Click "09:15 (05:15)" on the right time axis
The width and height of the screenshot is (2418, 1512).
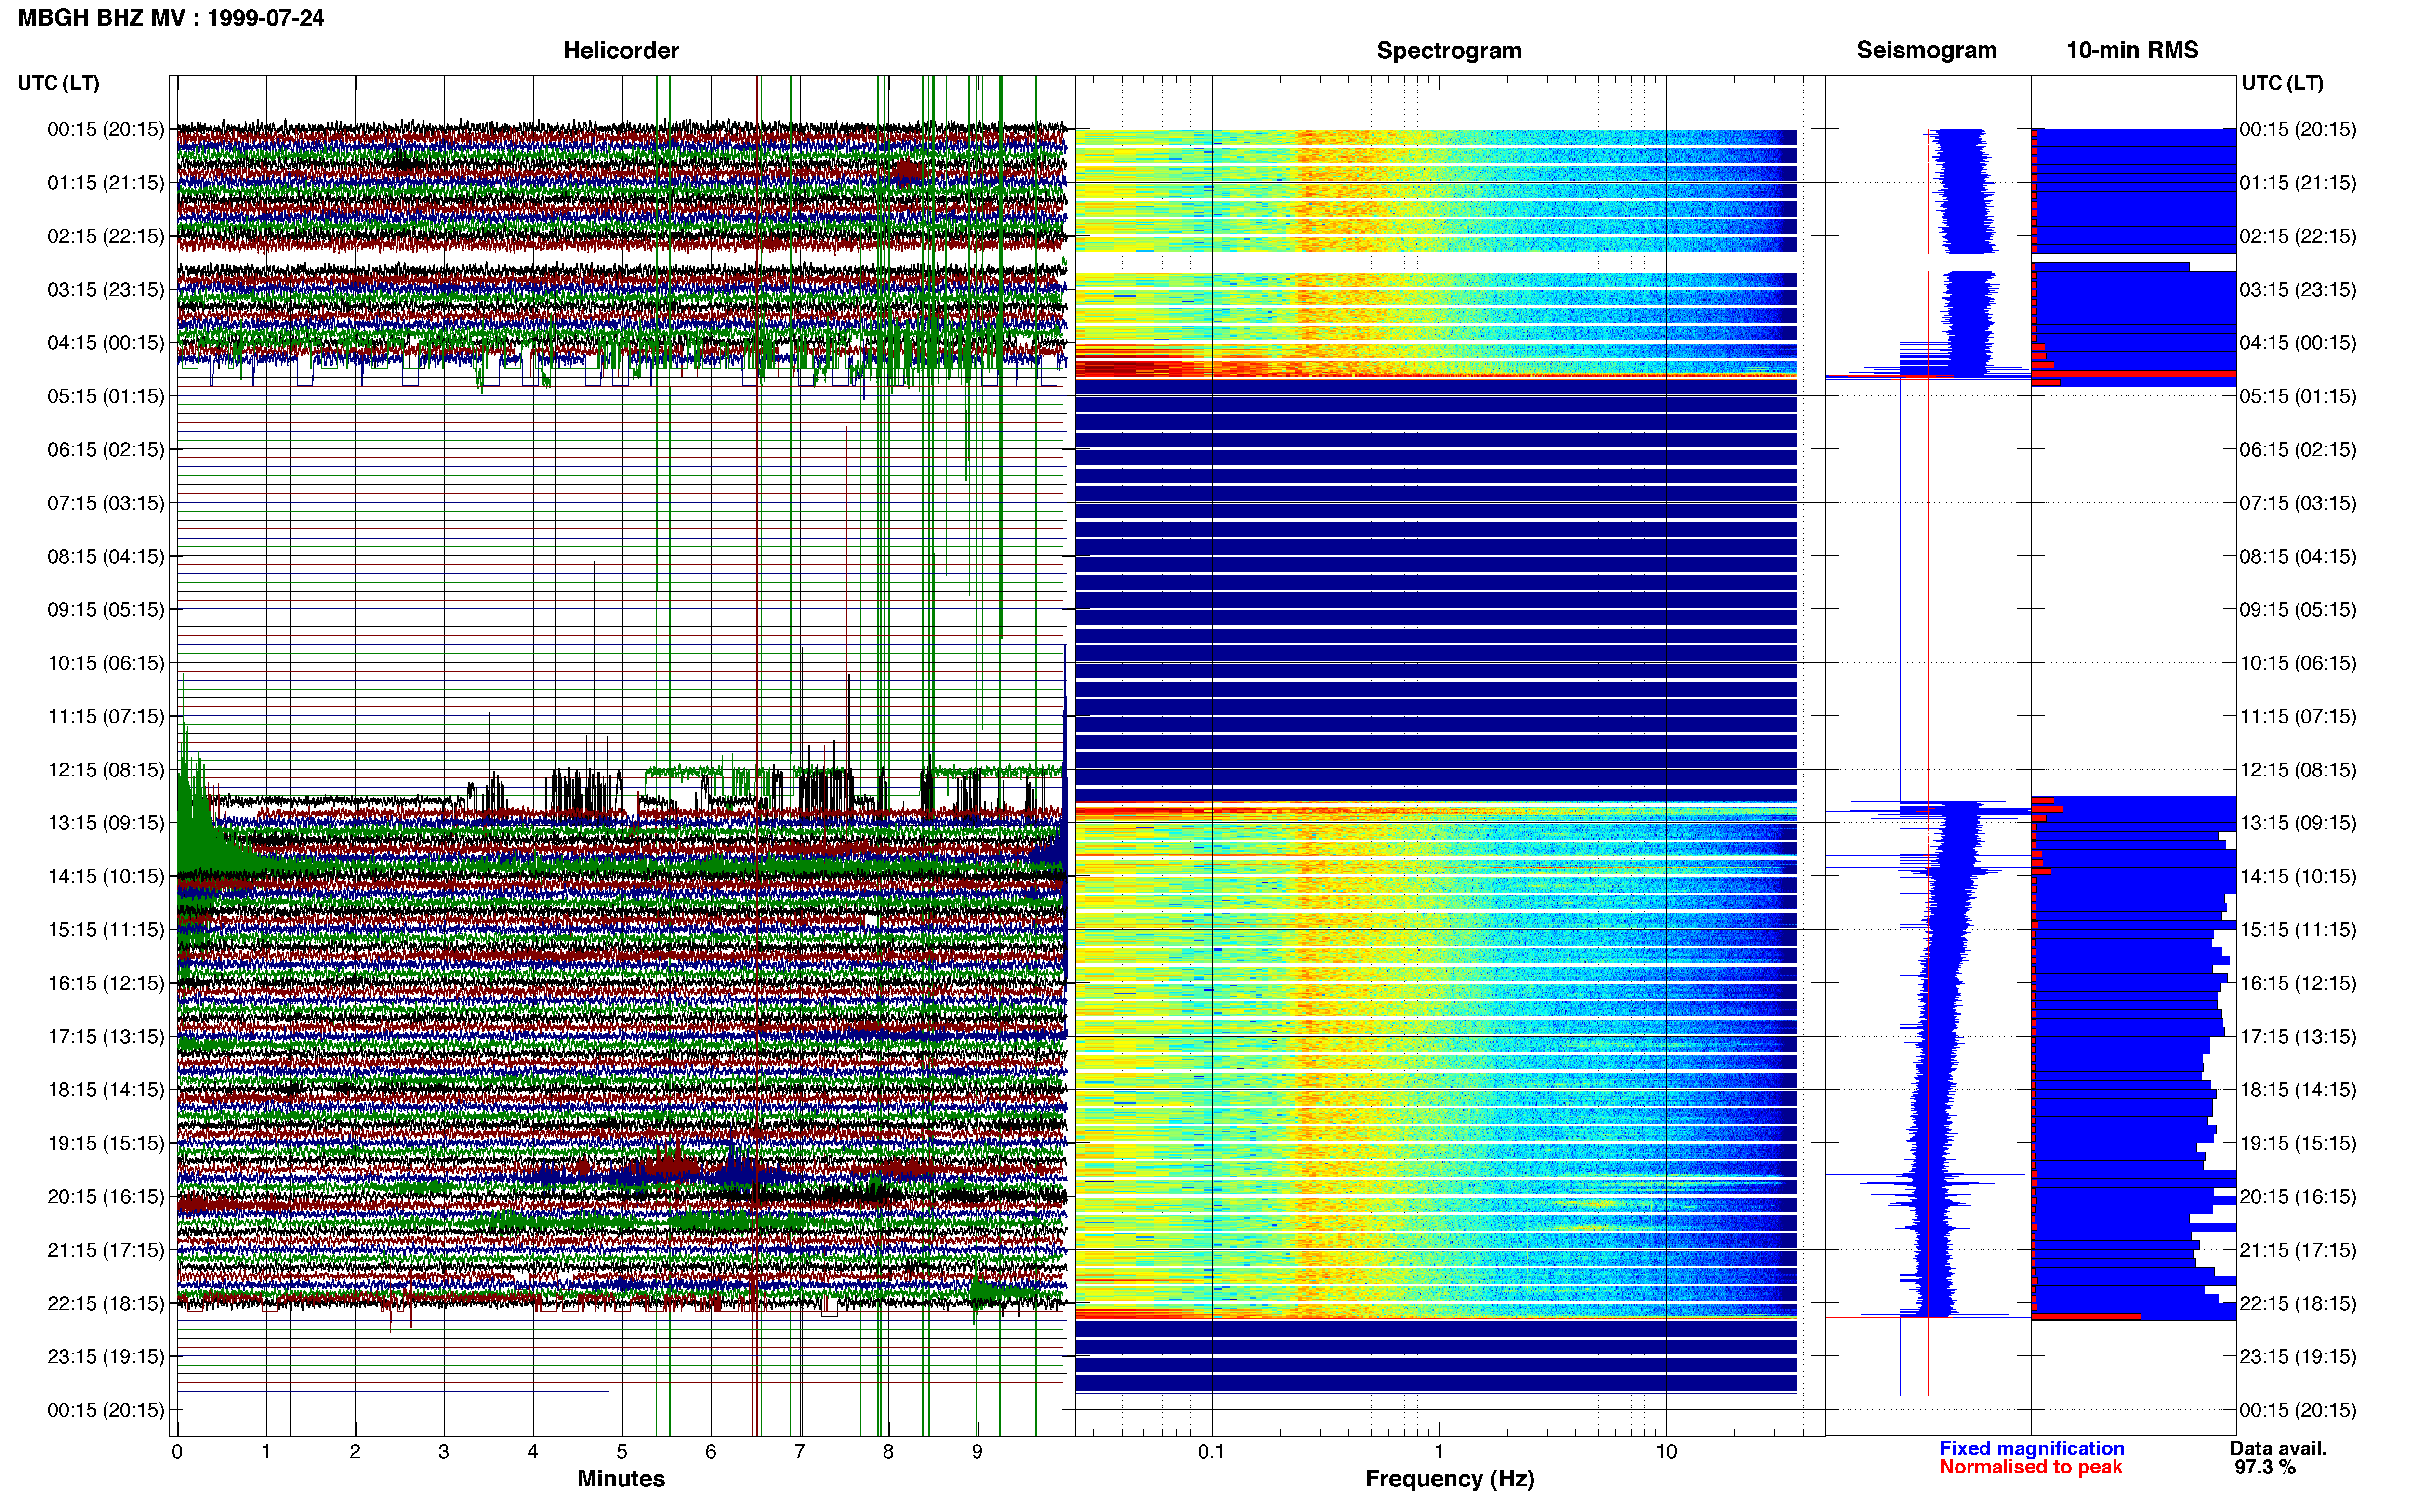point(2298,610)
